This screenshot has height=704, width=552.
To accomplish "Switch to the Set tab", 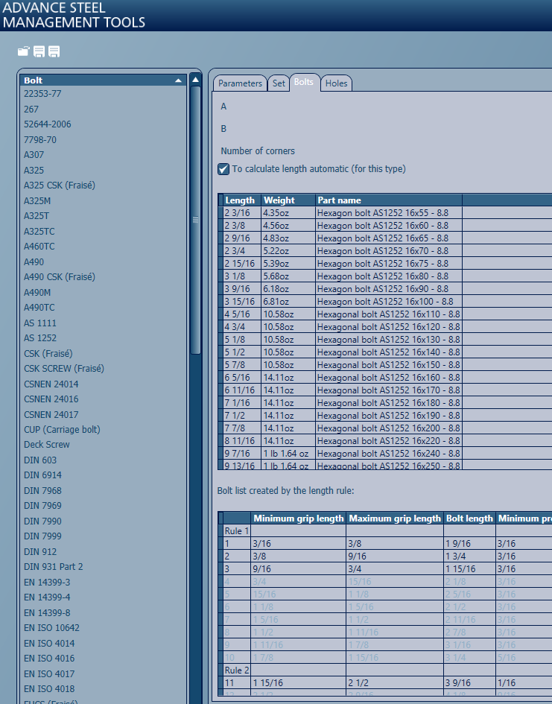I will pyautogui.click(x=279, y=83).
